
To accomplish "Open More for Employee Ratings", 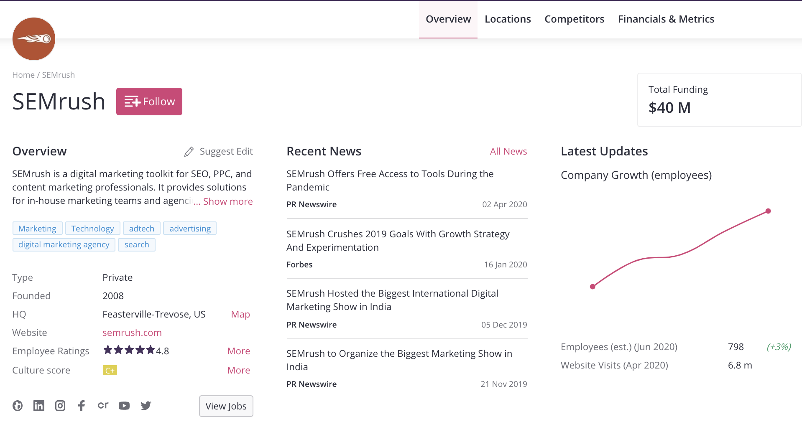I will click(239, 351).
